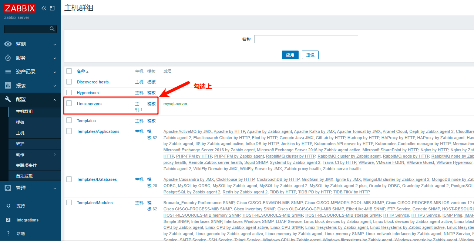The width and height of the screenshot is (474, 241).
Task: Open 维护 in the sidebar menu
Action: pyautogui.click(x=20, y=144)
